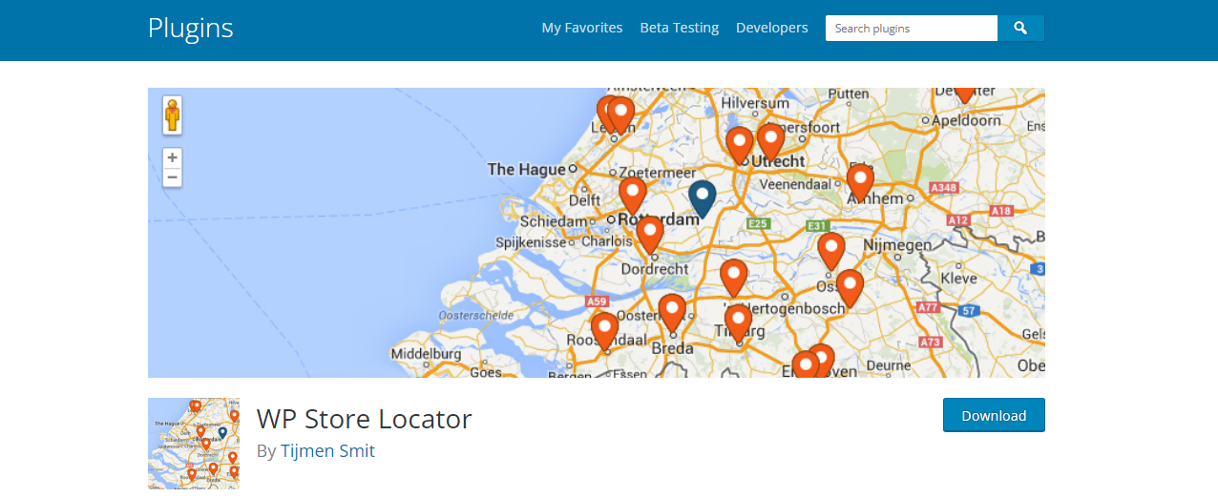
Task: Click the Nijmegen map label
Action: (897, 245)
